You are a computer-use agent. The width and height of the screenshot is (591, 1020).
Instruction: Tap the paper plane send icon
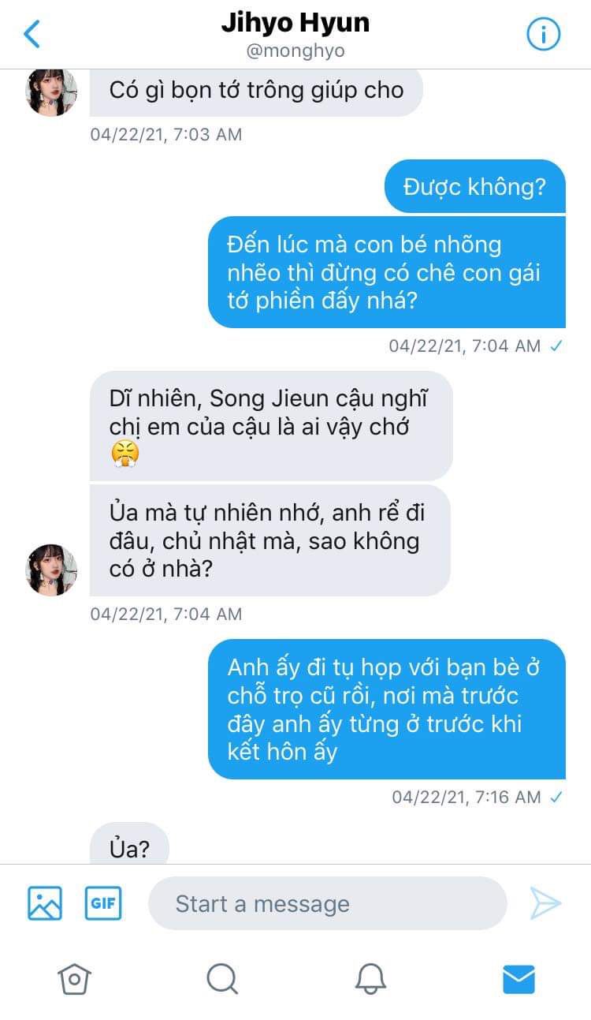coord(545,903)
